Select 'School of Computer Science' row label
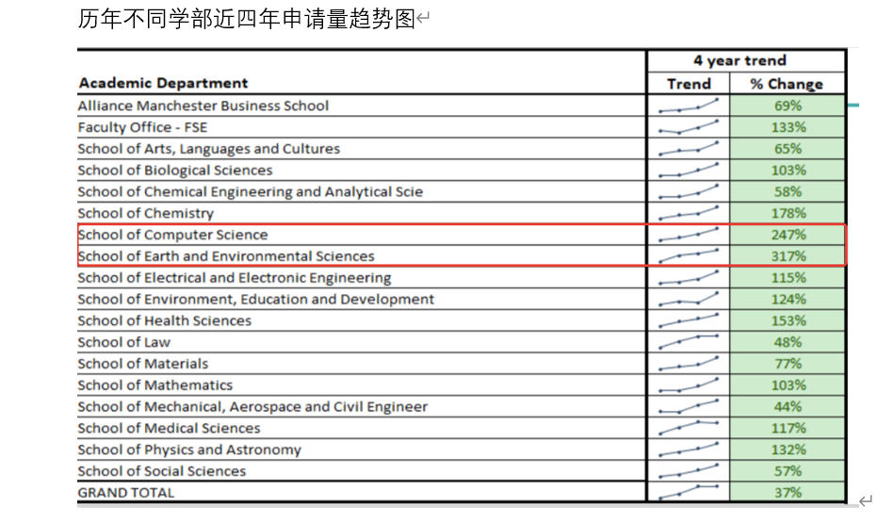Image resolution: width=878 pixels, height=523 pixels. (x=172, y=235)
